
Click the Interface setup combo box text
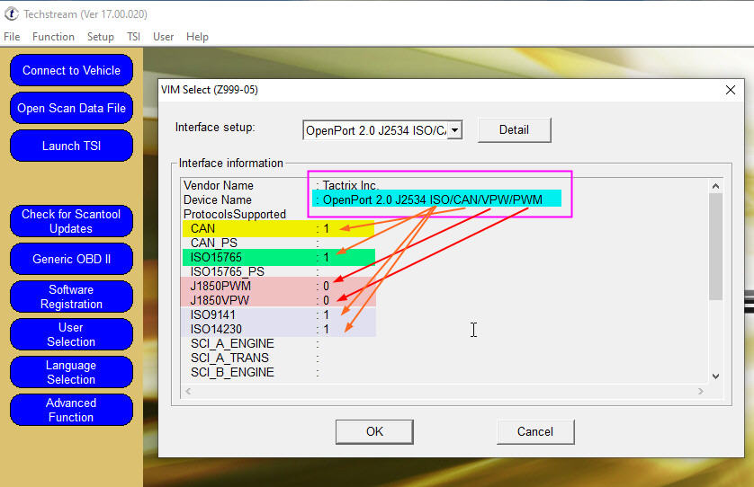[375, 130]
